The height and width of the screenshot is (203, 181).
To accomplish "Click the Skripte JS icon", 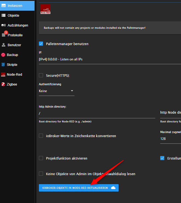I will (3, 64).
